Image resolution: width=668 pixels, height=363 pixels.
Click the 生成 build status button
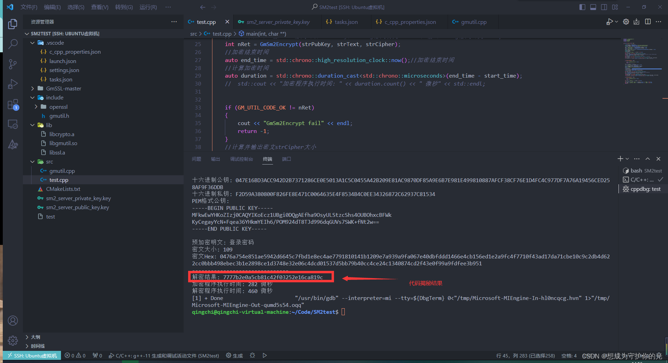tap(234, 356)
